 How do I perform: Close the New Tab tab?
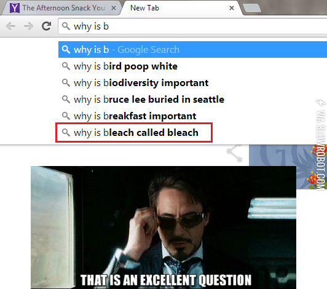tap(232, 8)
